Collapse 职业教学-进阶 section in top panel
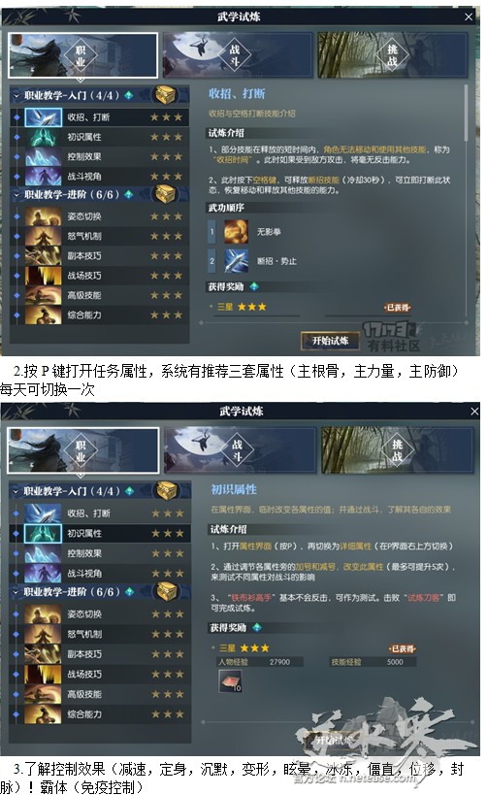Viewport: 487px width, 795px height. click(x=16, y=194)
